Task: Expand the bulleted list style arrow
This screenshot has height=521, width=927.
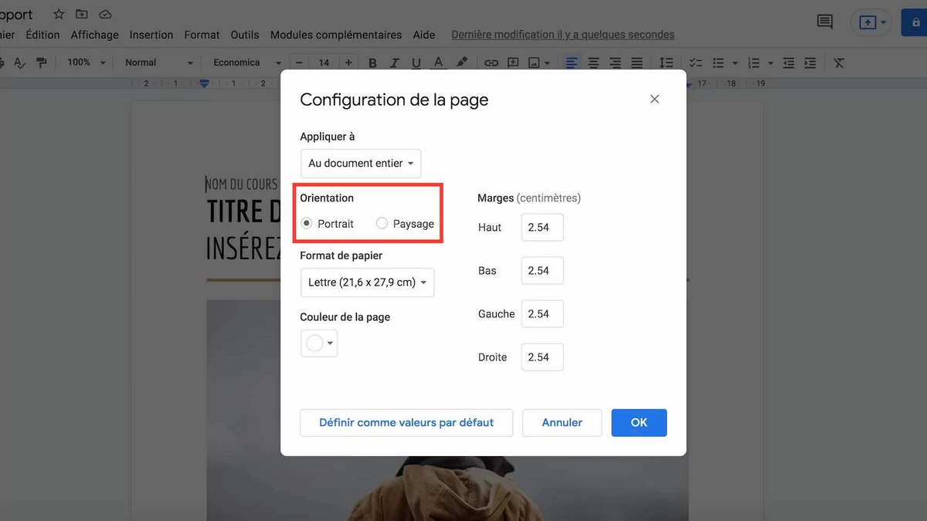Action: pyautogui.click(x=735, y=63)
